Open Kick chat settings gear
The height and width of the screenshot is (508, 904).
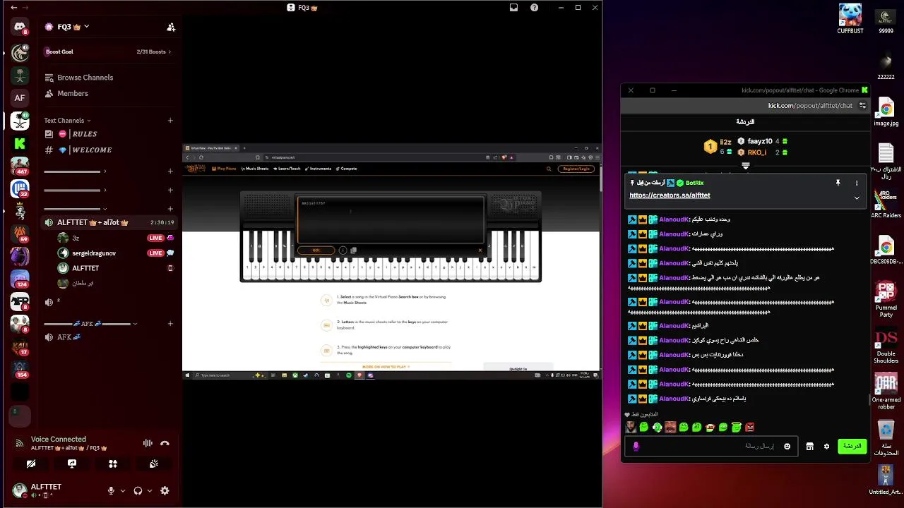tap(827, 446)
